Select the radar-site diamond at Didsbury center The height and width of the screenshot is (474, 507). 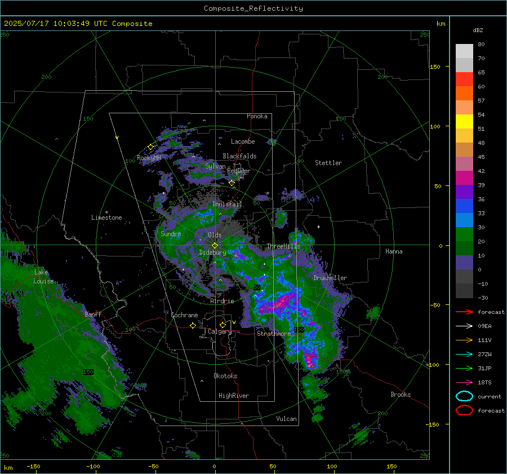tap(215, 246)
